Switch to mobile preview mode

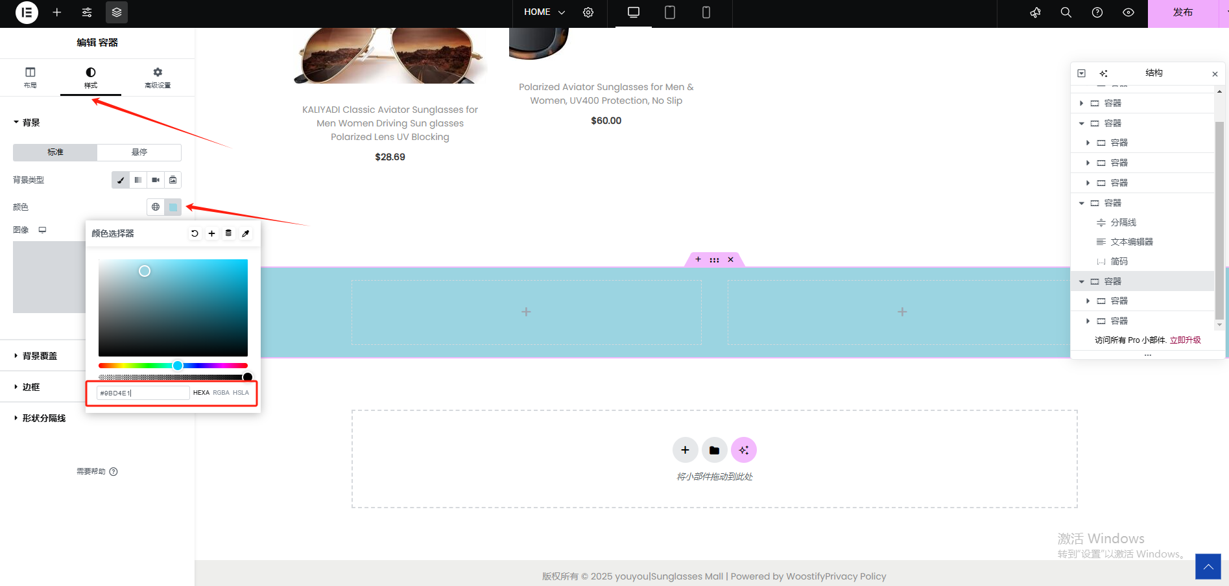pos(706,12)
